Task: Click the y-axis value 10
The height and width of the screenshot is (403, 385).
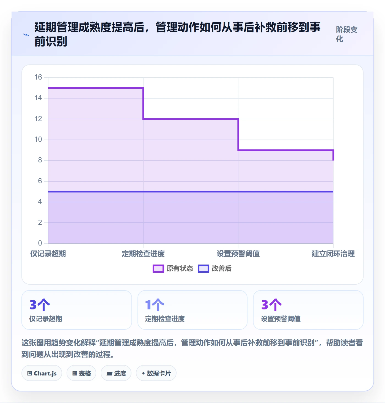Action: pos(38,140)
